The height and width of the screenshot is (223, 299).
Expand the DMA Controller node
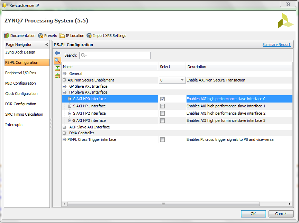point(64,133)
